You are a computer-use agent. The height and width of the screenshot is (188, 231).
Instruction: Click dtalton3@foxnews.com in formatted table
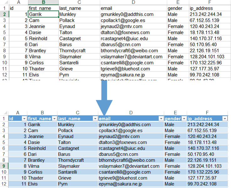click(123, 142)
